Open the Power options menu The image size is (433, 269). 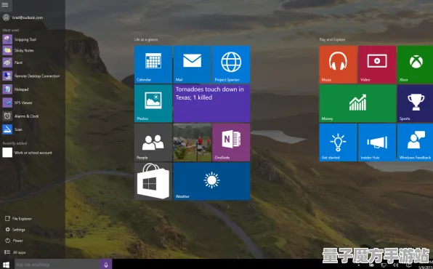click(14, 241)
